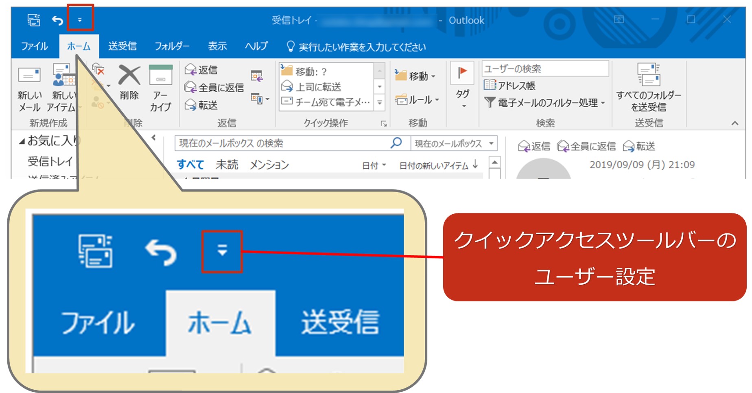Viewport: 752px width, 393px height.
Task: Click 全員に返信 in the ribbon
Action: pos(214,87)
